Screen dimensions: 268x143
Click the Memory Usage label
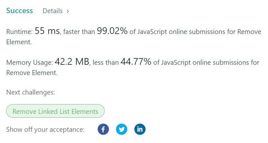pyautogui.click(x=30, y=63)
